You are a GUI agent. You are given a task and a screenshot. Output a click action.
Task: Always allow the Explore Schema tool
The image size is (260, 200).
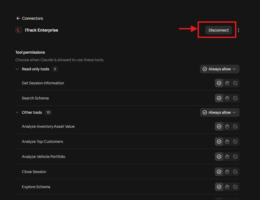click(x=219, y=187)
